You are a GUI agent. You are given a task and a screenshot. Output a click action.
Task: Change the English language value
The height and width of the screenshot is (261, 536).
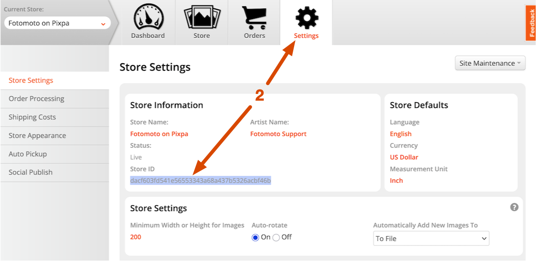pos(401,134)
